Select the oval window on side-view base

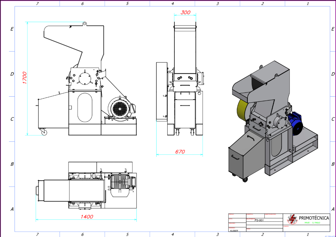(85, 108)
